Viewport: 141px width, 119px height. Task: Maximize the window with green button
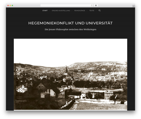(x=12, y=6)
